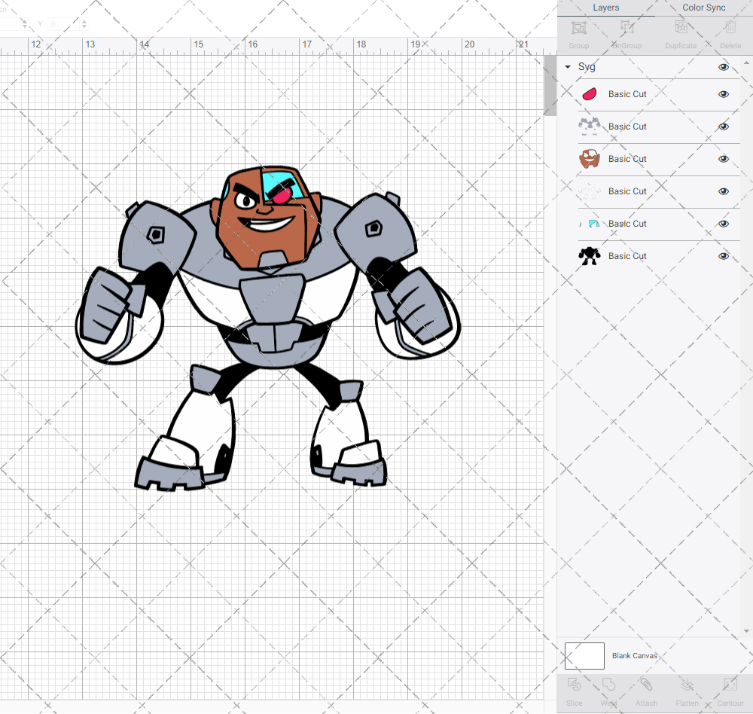This screenshot has width=753, height=714.
Task: Click the Duplicate layer icon
Action: click(681, 28)
